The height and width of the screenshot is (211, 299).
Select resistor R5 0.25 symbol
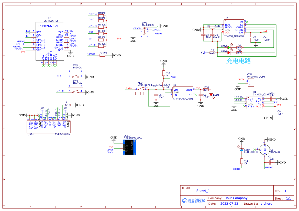coord(212,53)
